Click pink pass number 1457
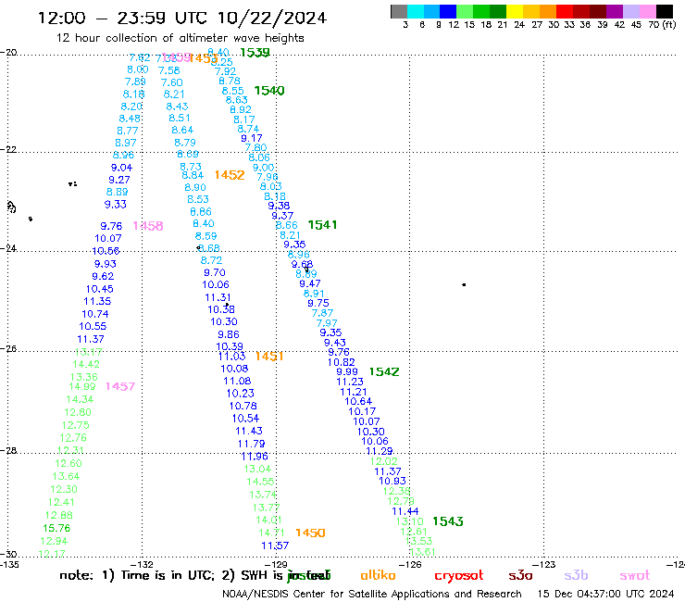Viewport: 685px width, 602px height. click(x=120, y=386)
